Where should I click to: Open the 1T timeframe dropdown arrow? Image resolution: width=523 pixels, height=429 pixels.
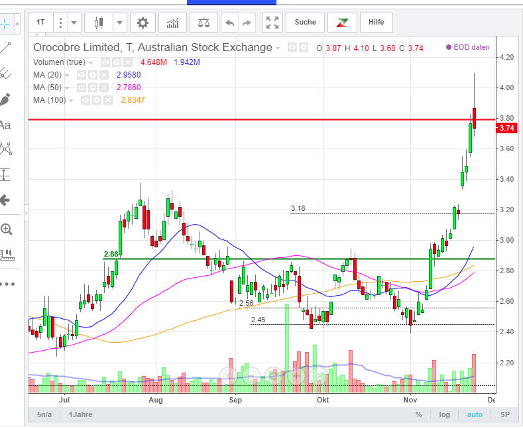(x=72, y=23)
